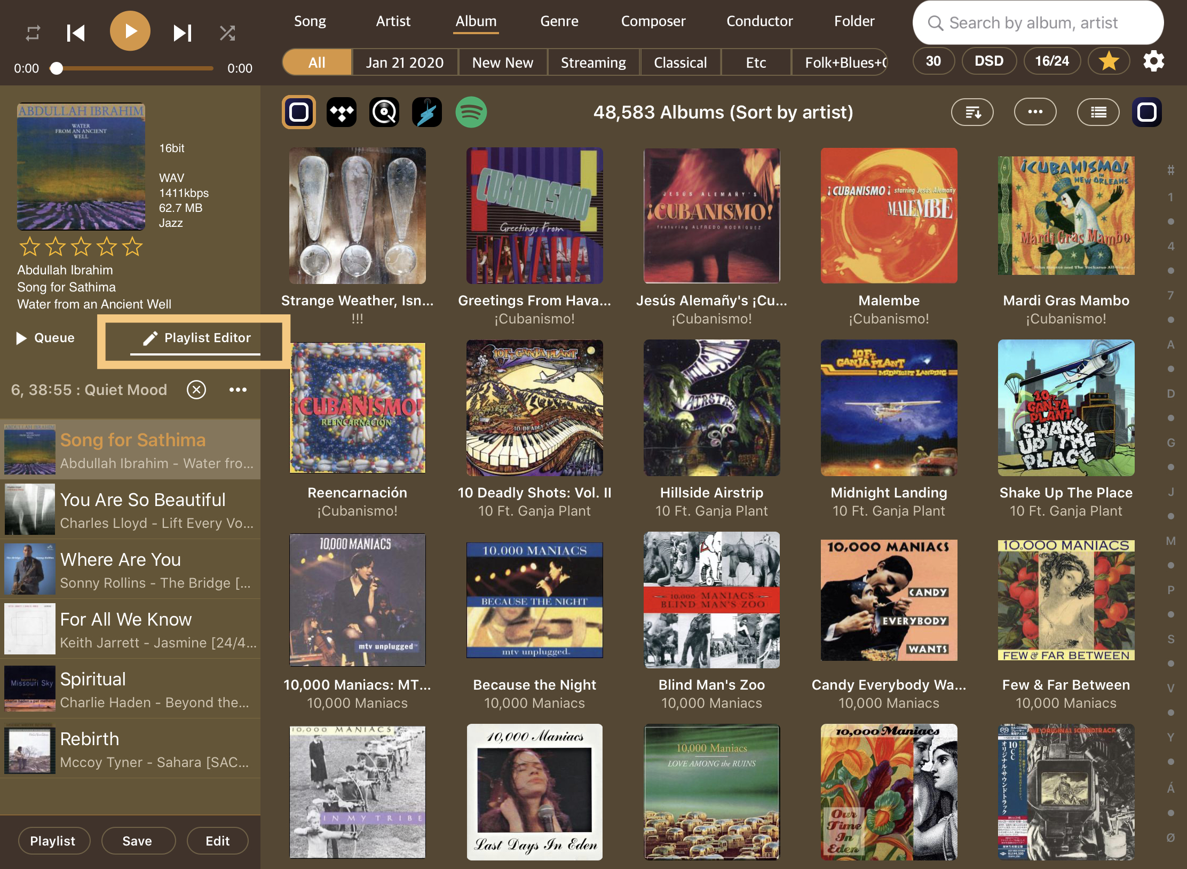Toggle repeat mode icon

(x=33, y=33)
